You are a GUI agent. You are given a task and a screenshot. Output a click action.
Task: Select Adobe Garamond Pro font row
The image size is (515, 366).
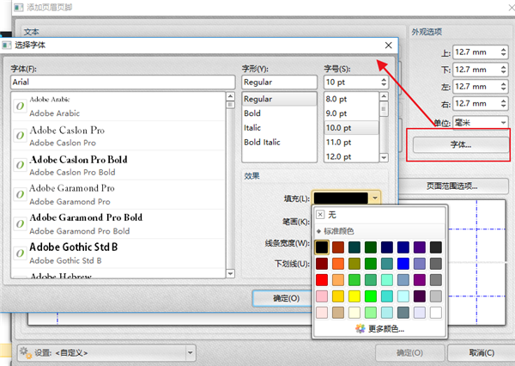118,194
